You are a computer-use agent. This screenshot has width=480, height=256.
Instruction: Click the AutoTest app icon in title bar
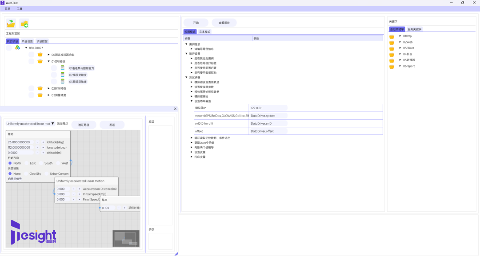coord(3,3)
